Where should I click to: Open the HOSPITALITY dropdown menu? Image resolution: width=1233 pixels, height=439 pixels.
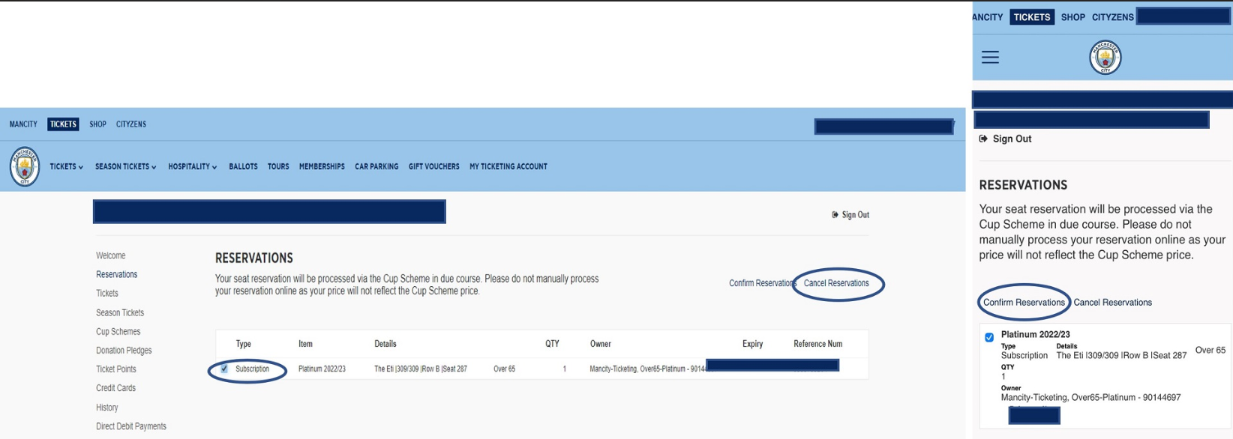click(x=193, y=167)
